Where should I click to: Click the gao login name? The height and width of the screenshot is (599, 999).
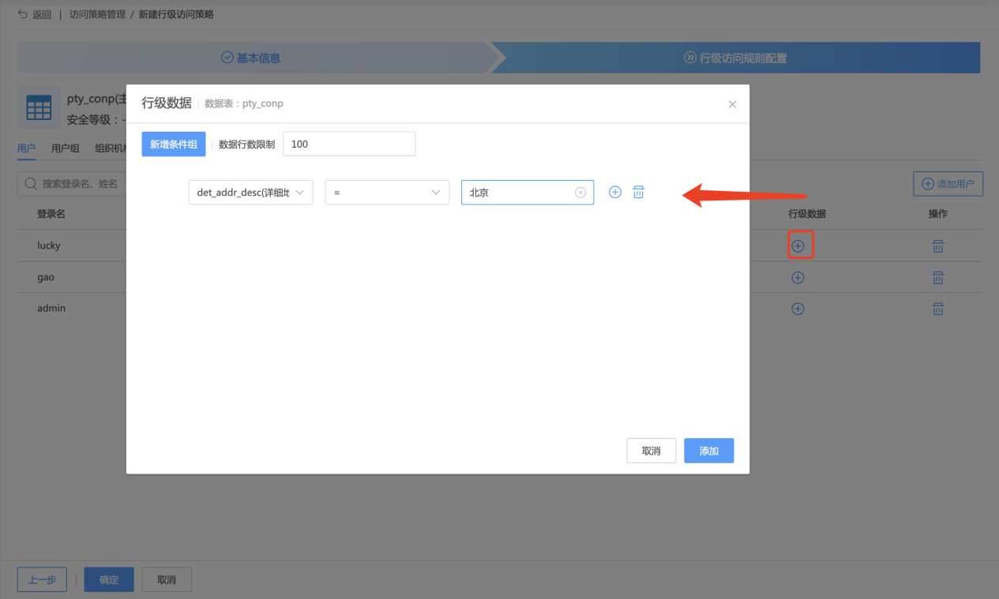tap(46, 277)
